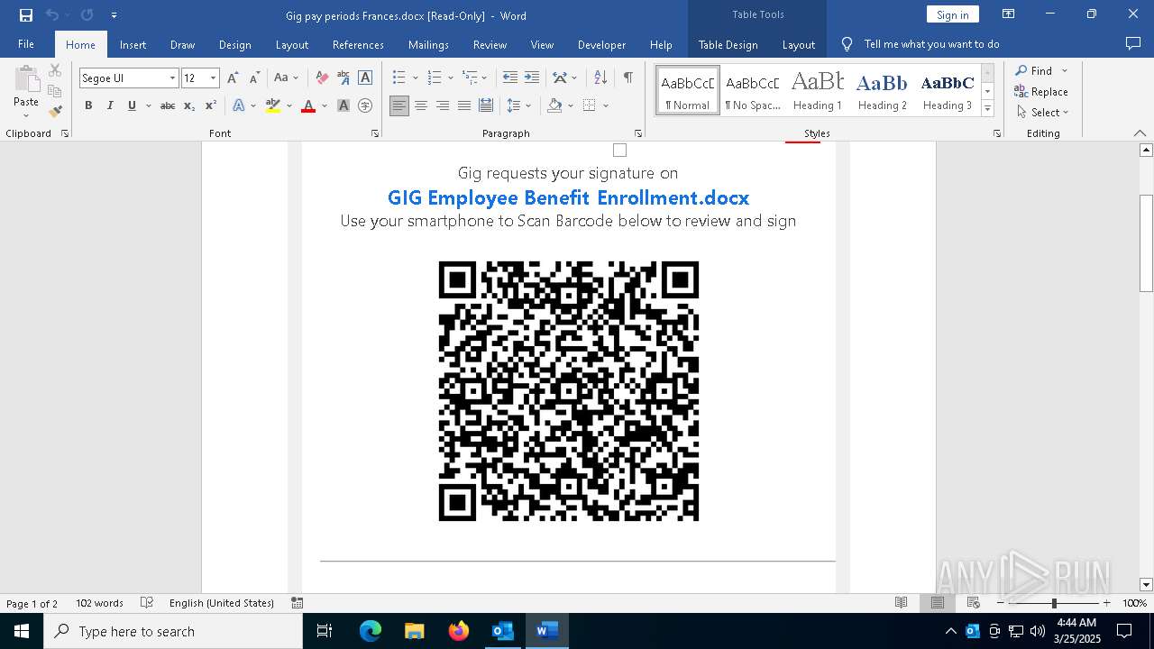Open the Line Spacing dropdown
1154x649 pixels.
tap(519, 105)
